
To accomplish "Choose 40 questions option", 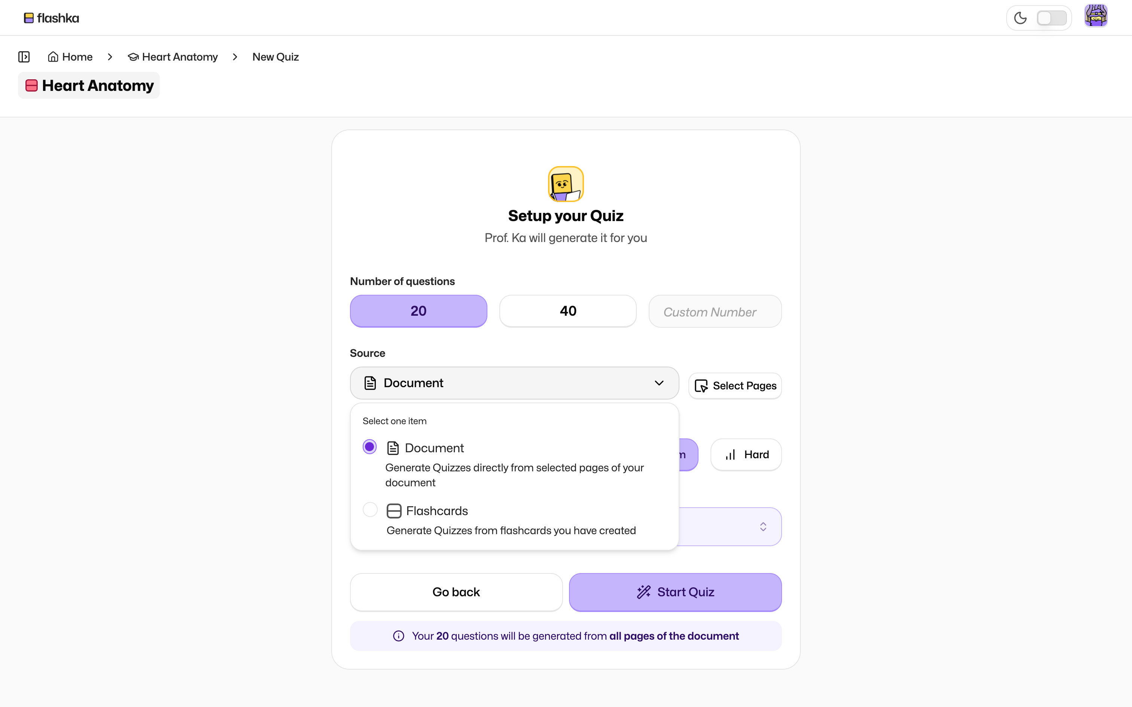I will tap(567, 311).
